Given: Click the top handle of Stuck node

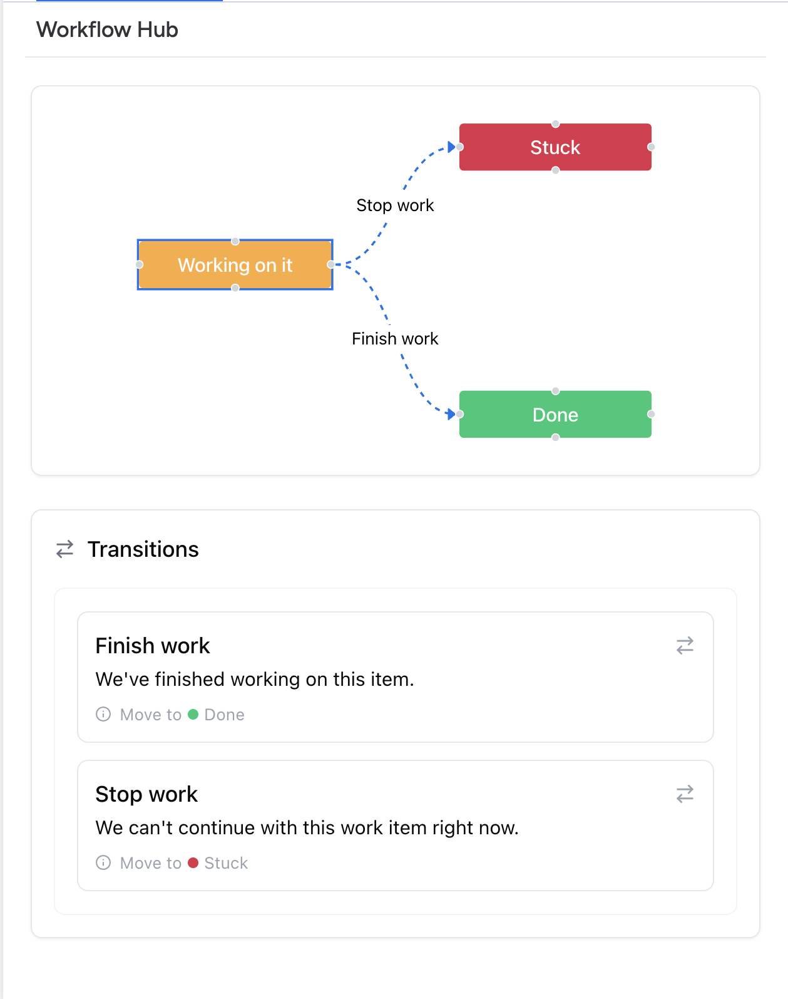Looking at the screenshot, I should point(555,124).
